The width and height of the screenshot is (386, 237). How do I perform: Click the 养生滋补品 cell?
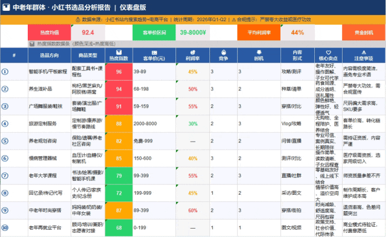[49, 89]
